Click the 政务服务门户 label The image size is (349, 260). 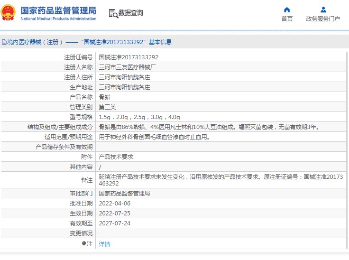tap(323, 19)
